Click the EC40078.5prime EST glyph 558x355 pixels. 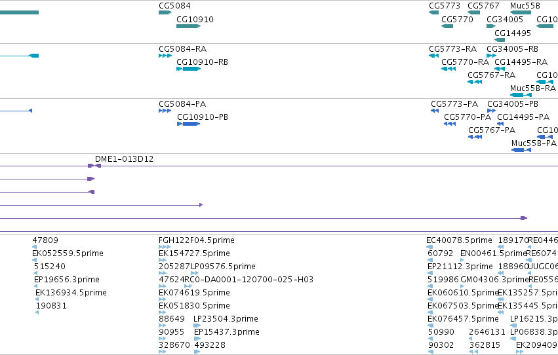[x=429, y=247]
